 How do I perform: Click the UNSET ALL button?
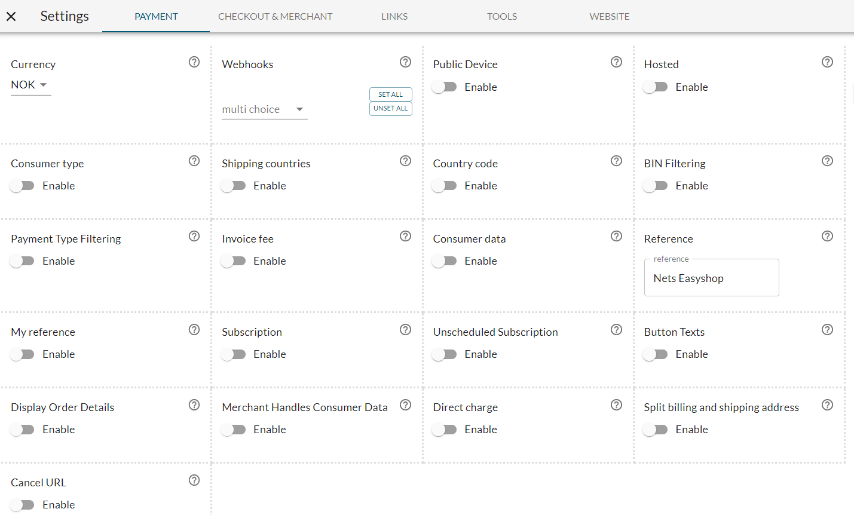(x=390, y=109)
